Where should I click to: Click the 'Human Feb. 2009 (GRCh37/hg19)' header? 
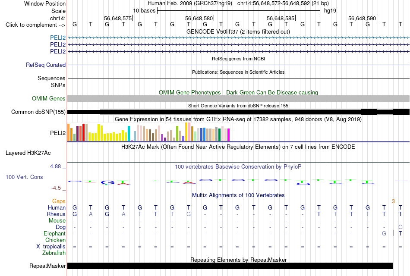[190, 3]
